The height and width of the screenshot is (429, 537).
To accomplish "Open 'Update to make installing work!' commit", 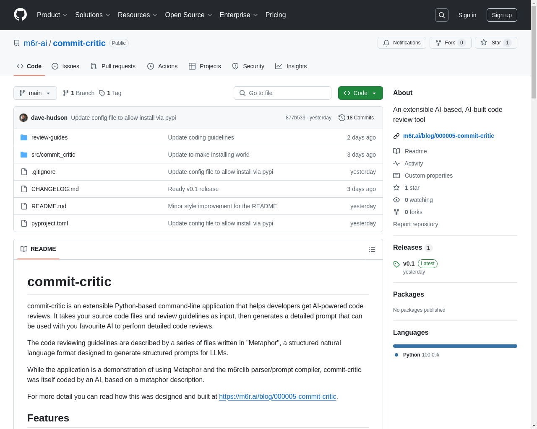I will [209, 155].
